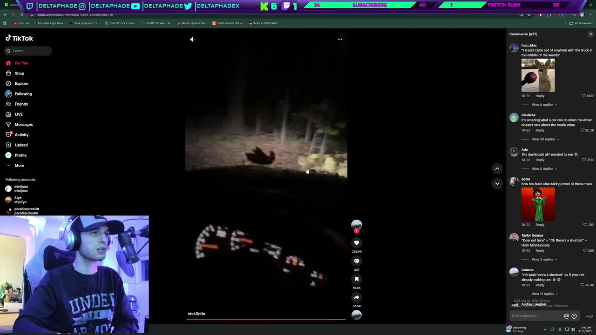The height and width of the screenshot is (335, 596).
Task: Expand View 2 replies
Action: click(x=544, y=259)
